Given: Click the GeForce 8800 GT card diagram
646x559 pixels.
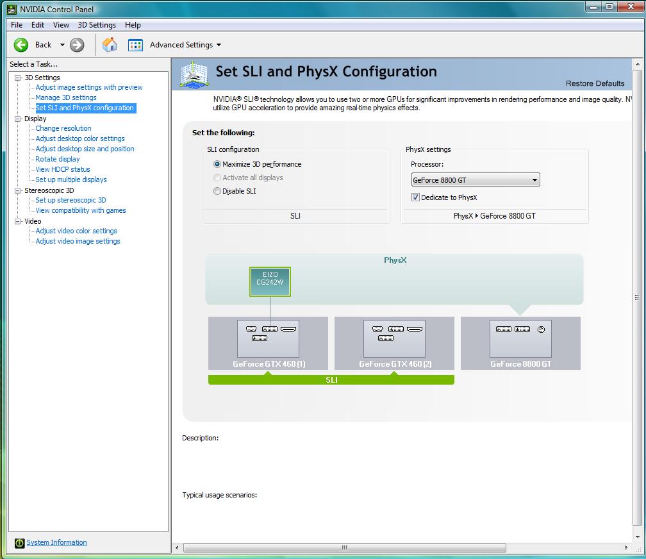Looking at the screenshot, I should pos(520,343).
